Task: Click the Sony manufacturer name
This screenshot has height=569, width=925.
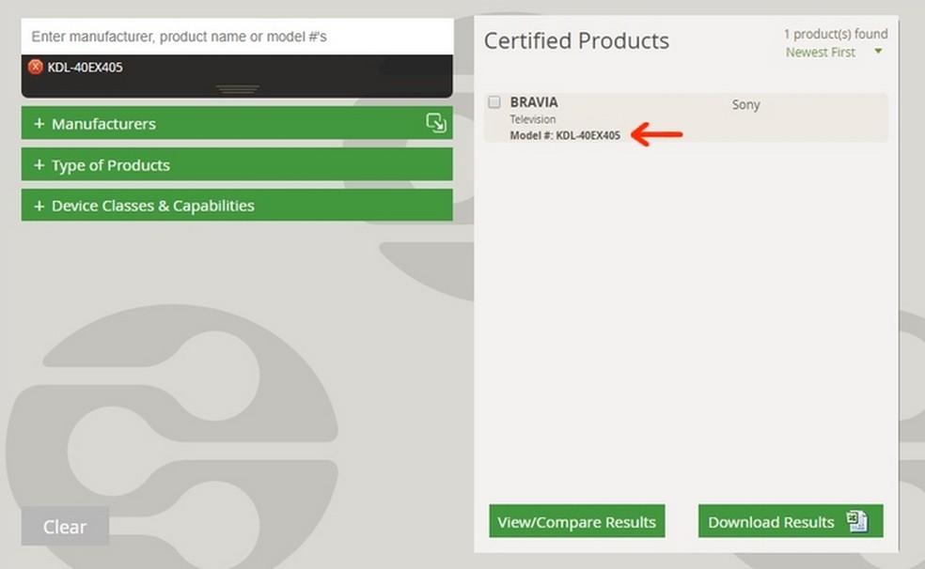Action: point(745,105)
